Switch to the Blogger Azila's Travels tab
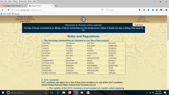169x95 pixels. pyautogui.click(x=15, y=6)
